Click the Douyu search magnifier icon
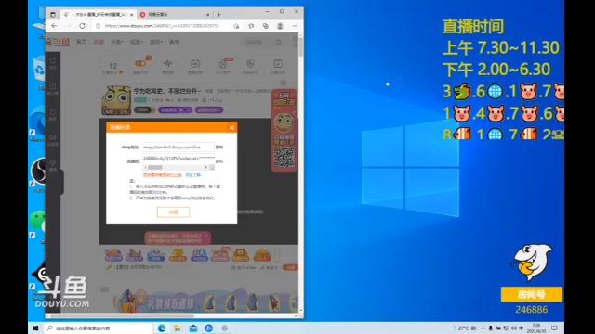This screenshot has height=334, width=595. 279,42
